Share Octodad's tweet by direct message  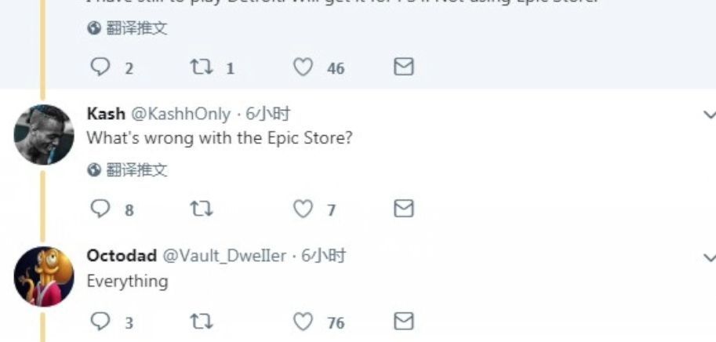[403, 322]
